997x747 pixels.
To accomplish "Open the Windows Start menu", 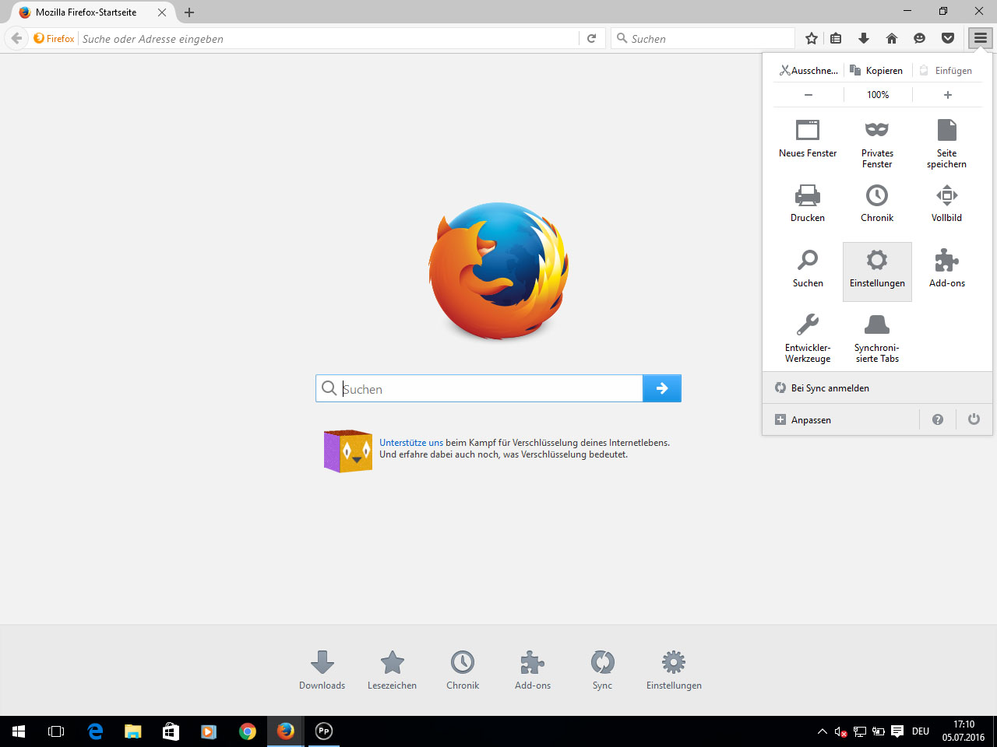I will (x=19, y=731).
